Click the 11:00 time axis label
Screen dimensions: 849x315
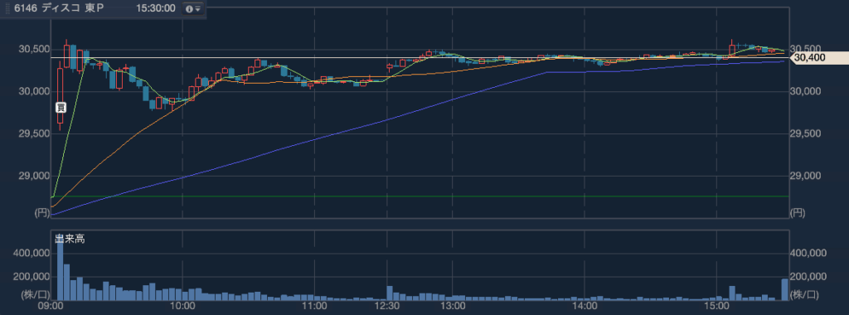[314, 307]
